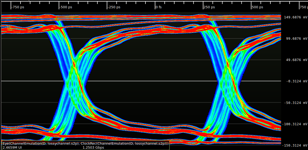Click the -500 ps timeline label
The height and width of the screenshot is (150, 308).
66,7
